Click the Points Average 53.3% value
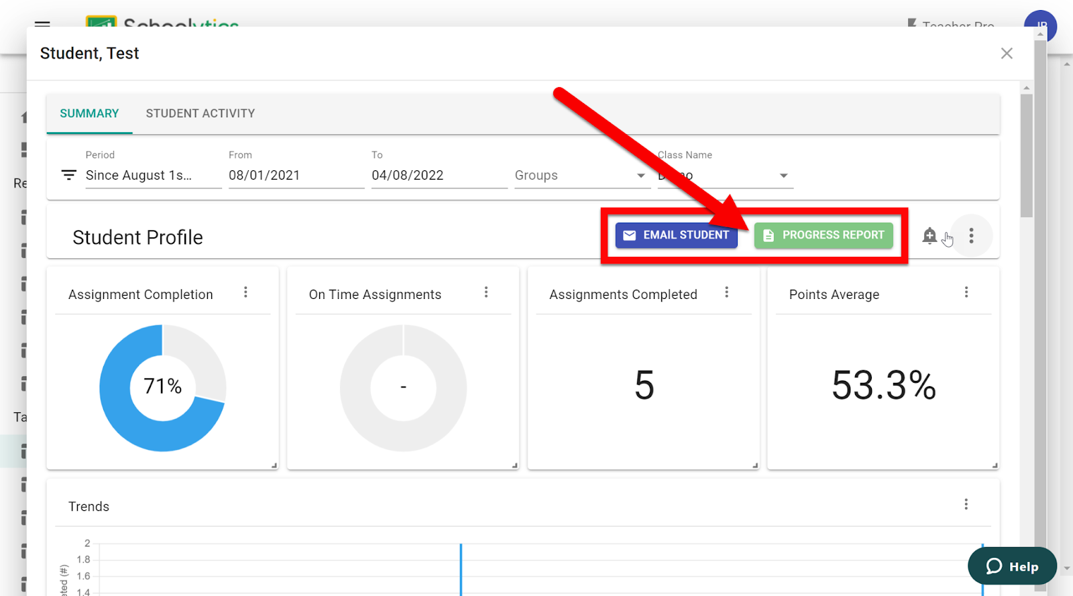The width and height of the screenshot is (1073, 596). tap(884, 385)
